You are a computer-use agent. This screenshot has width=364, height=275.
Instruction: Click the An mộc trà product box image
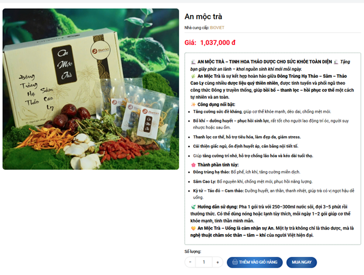click(x=91, y=89)
